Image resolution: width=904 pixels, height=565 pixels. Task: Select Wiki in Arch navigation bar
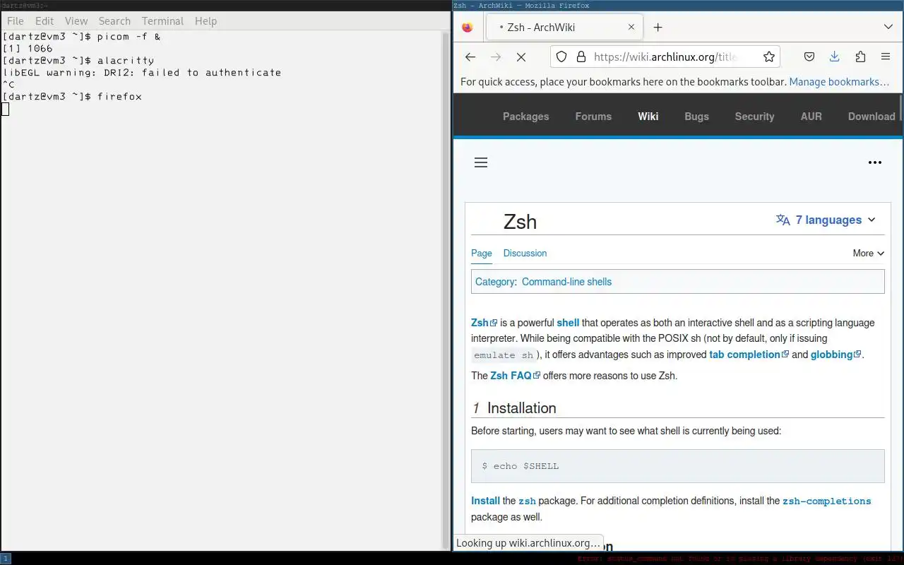click(x=648, y=117)
